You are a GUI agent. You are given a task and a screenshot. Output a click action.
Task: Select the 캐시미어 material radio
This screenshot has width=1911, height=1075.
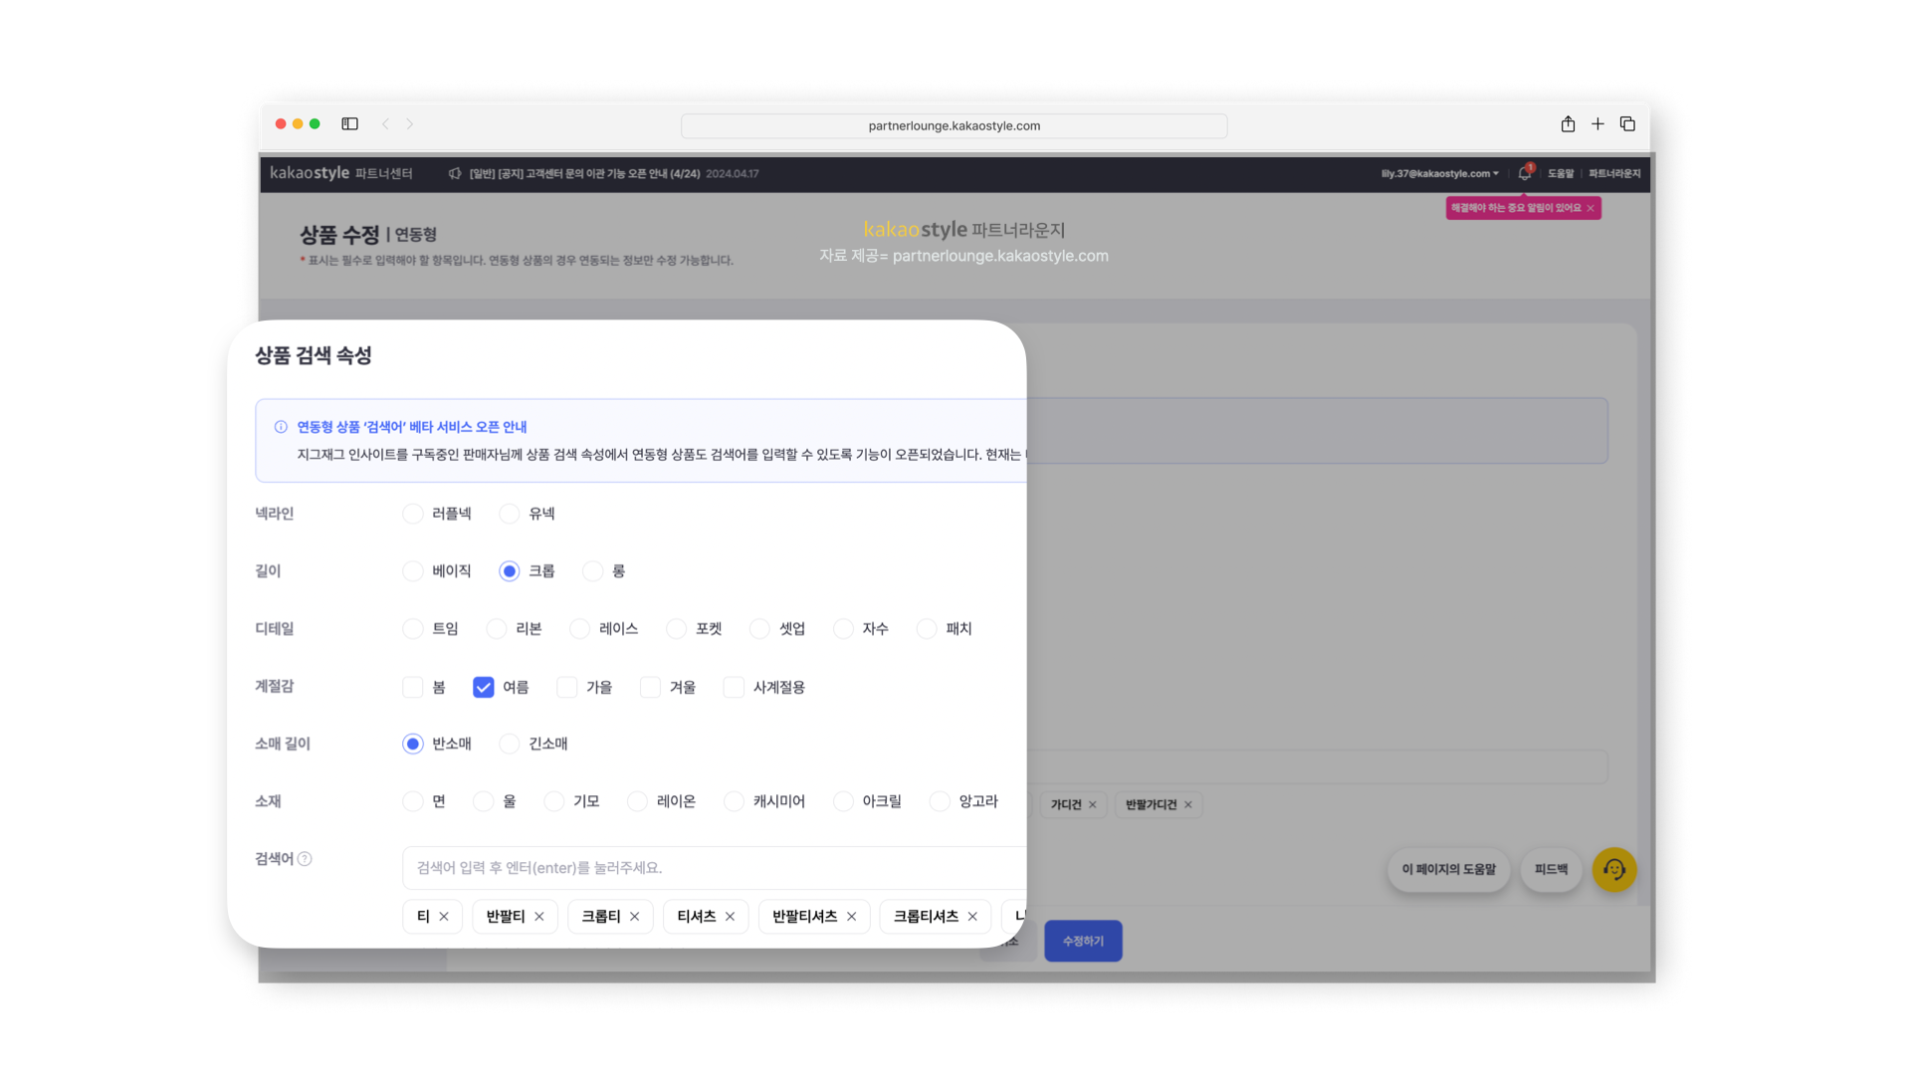[x=735, y=801]
